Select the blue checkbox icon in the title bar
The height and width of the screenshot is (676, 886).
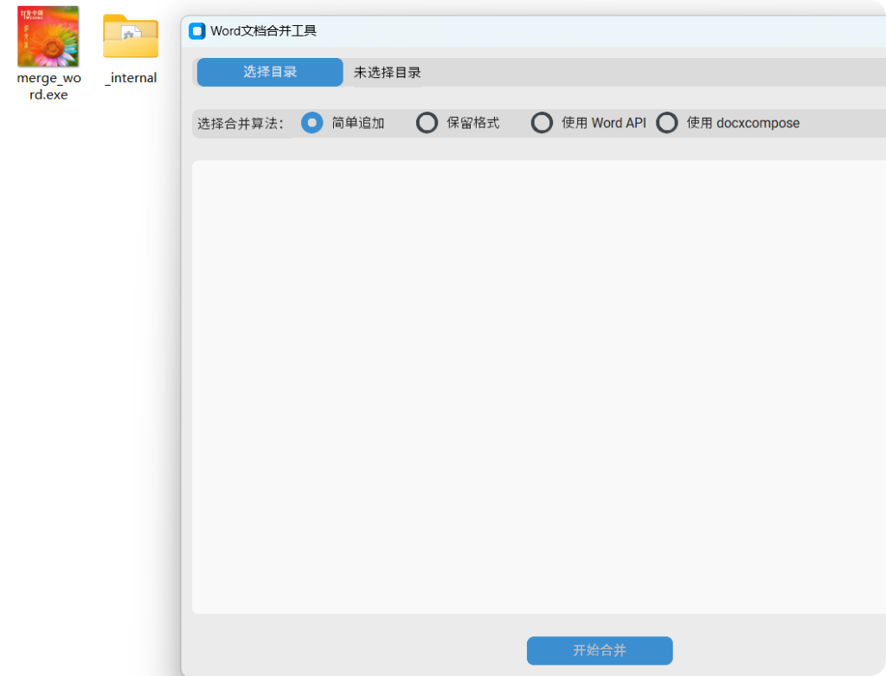[196, 30]
